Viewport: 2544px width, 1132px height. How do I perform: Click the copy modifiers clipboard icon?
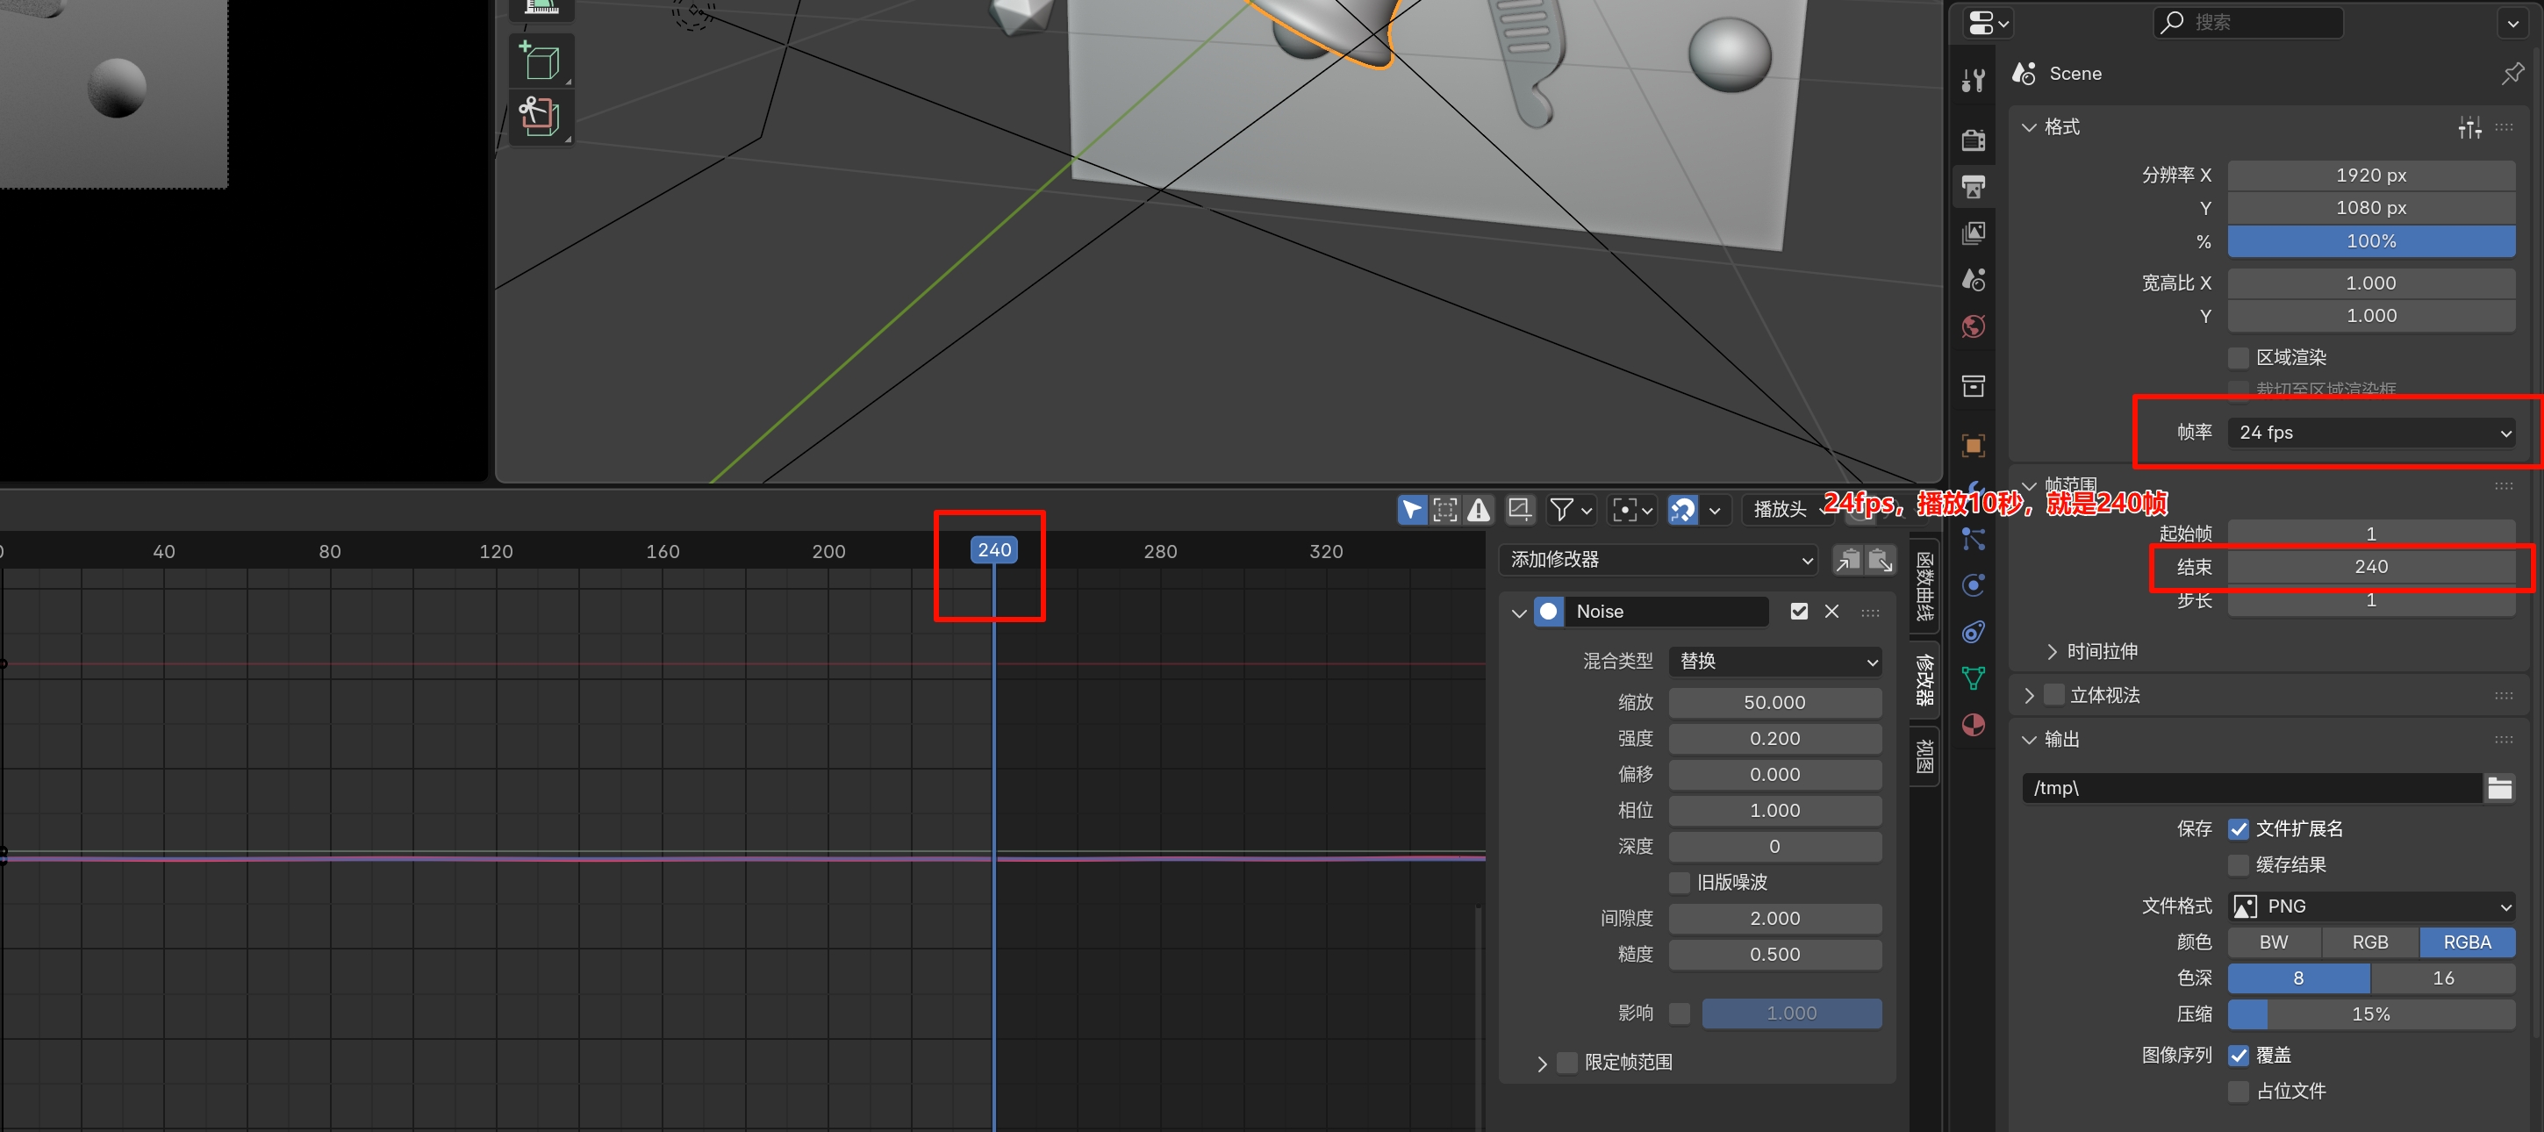pyautogui.click(x=1846, y=560)
